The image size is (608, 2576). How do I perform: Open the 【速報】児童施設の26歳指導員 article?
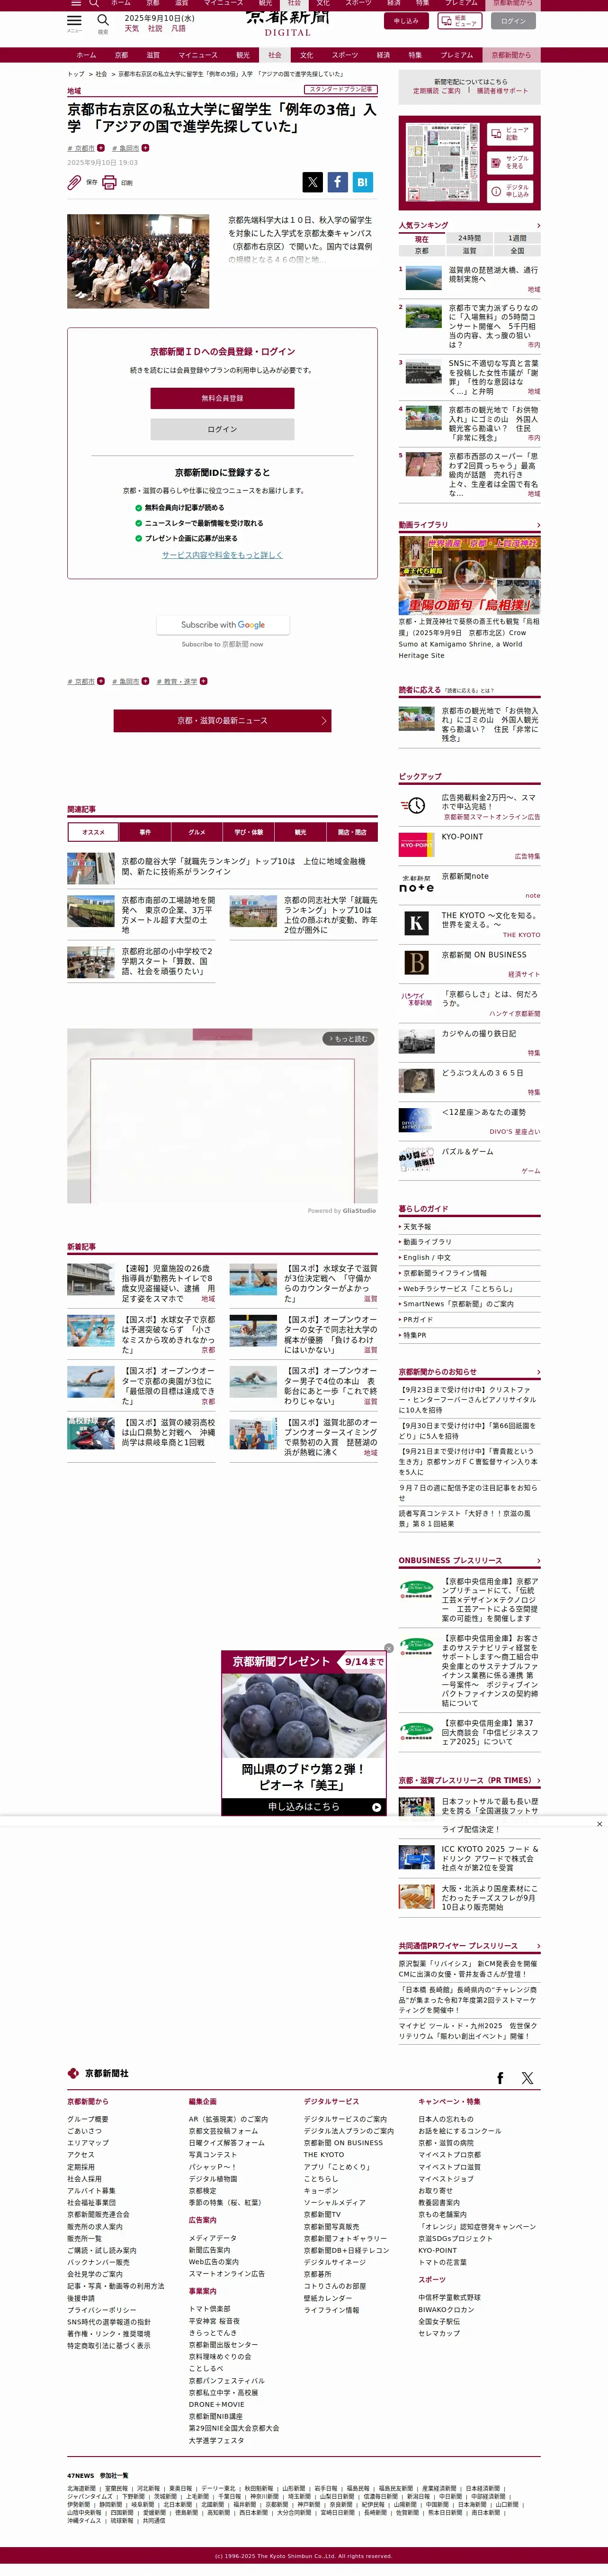pos(168,1283)
